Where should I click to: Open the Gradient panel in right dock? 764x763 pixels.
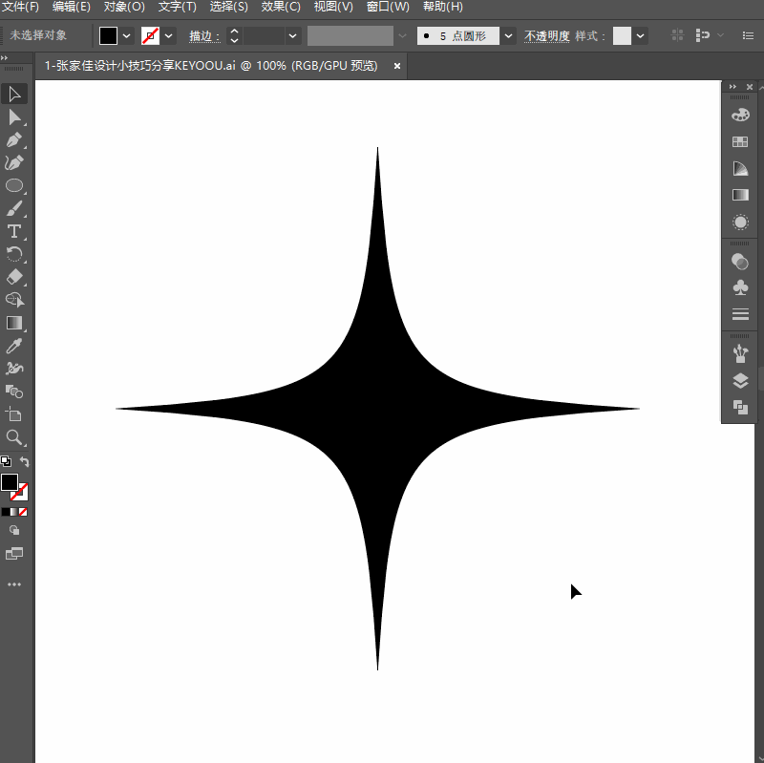click(740, 195)
